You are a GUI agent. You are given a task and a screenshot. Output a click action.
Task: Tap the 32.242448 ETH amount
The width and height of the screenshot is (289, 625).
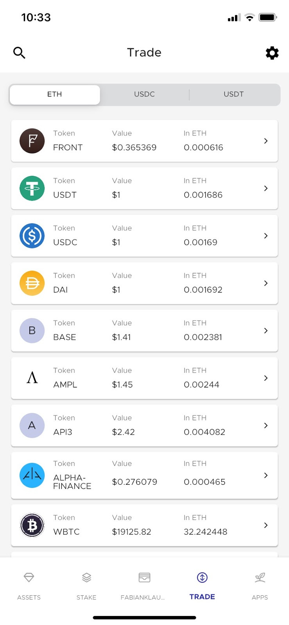[x=205, y=532]
